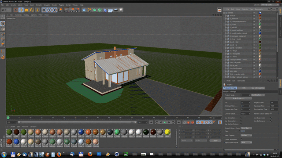
Task: Open the Centimeters unit dropdown
Action: tap(258, 95)
